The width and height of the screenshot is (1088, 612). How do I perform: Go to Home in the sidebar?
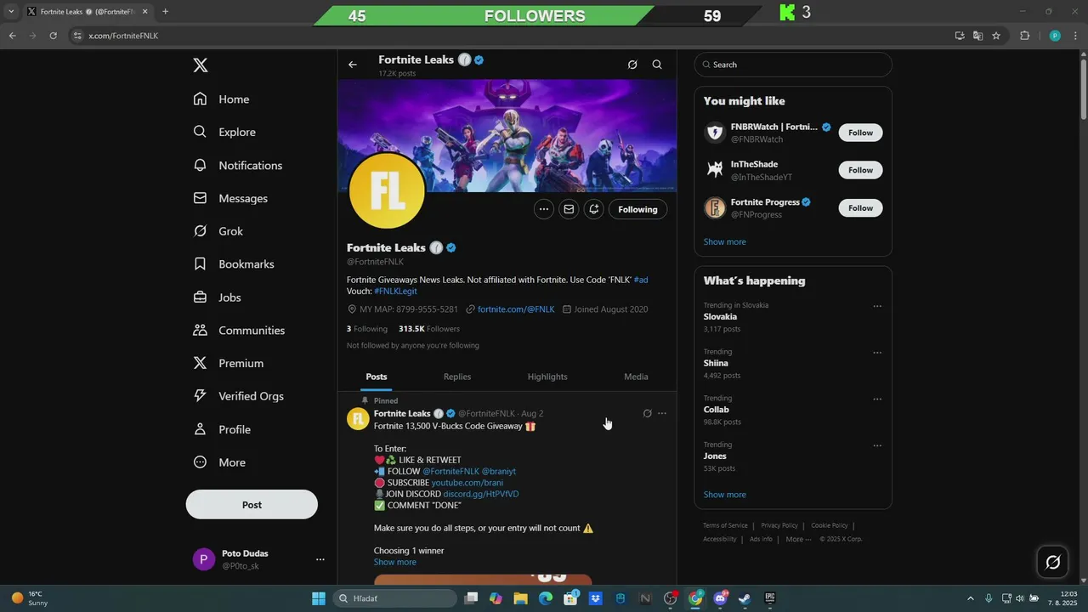[x=221, y=99]
